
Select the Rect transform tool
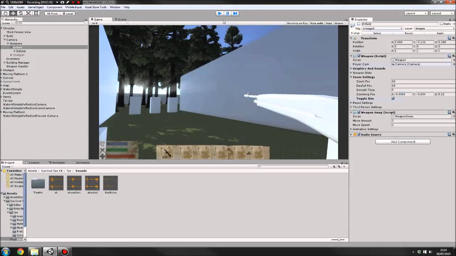point(36,14)
